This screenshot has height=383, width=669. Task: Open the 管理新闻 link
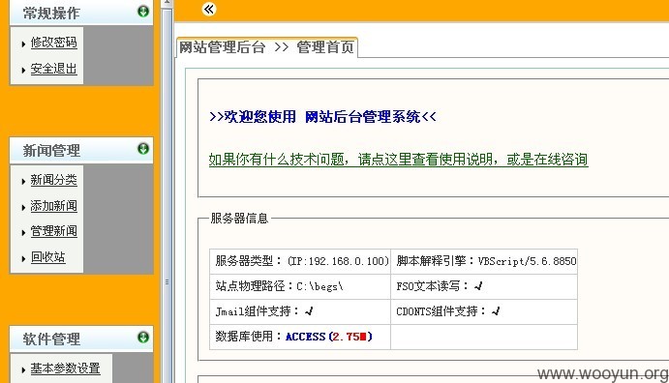(x=54, y=231)
